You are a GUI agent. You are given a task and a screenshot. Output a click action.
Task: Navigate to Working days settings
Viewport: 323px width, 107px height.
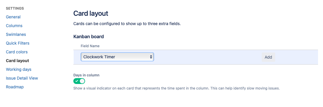point(18,70)
